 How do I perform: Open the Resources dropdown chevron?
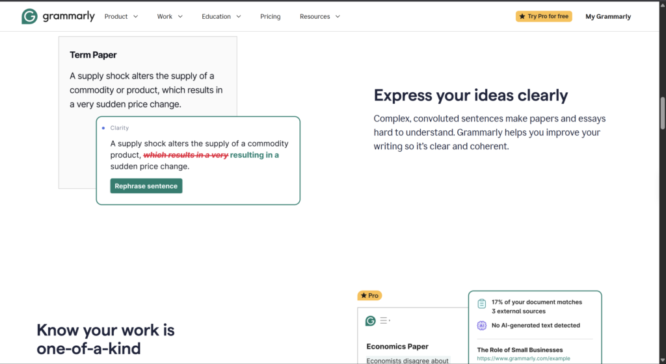pyautogui.click(x=338, y=16)
